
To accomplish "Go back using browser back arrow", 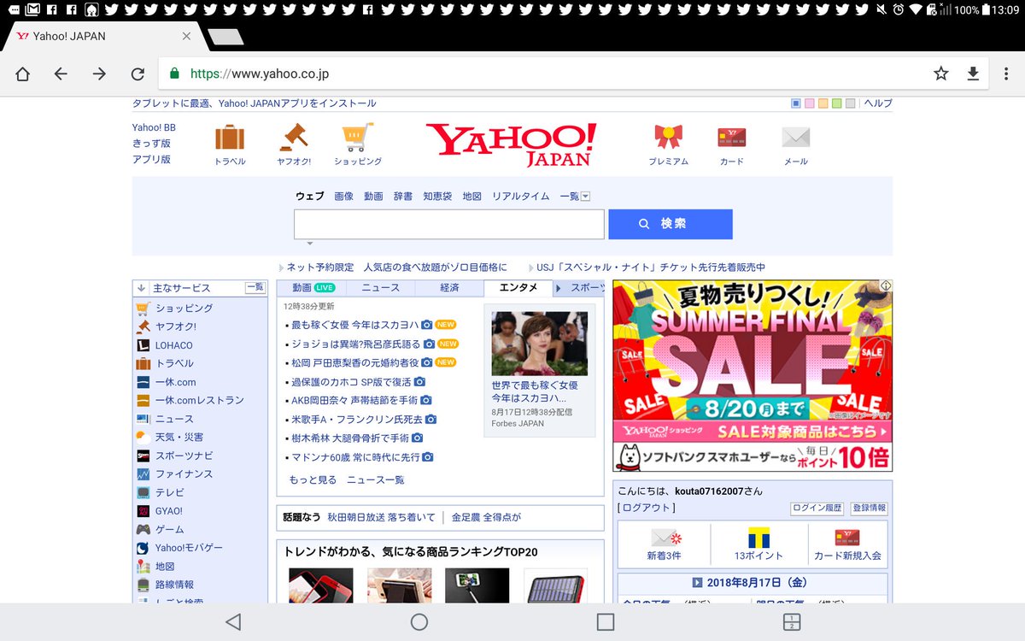I will [x=61, y=74].
